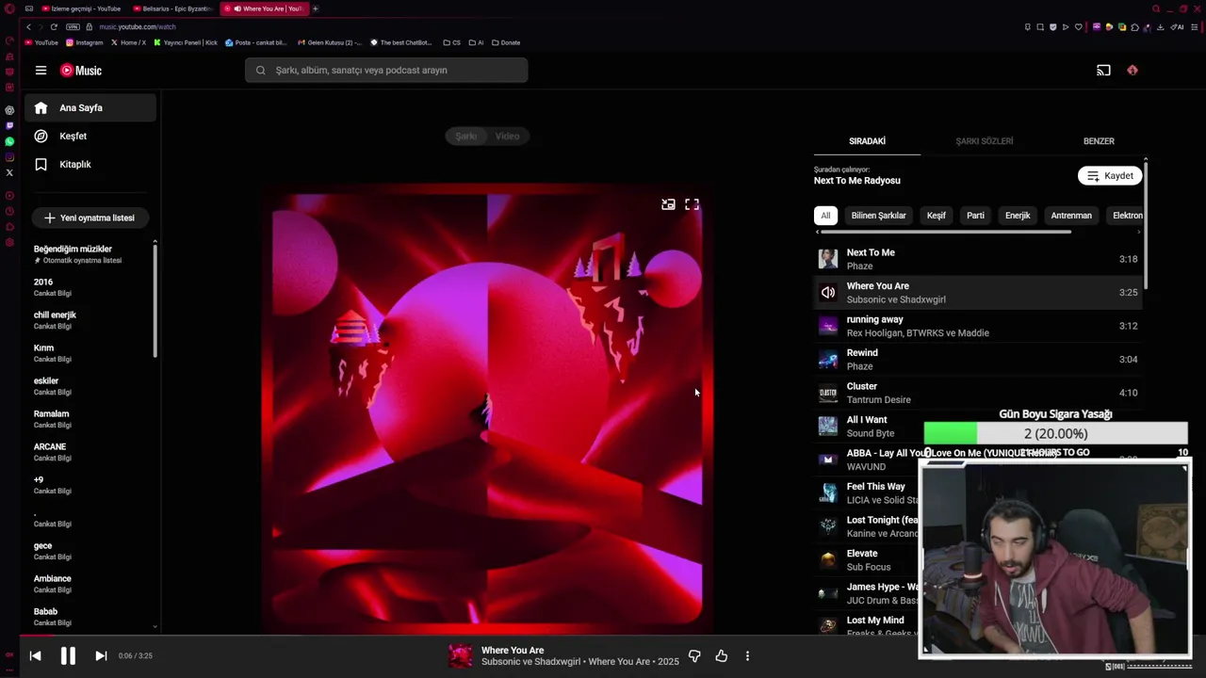Open the miniplayer from album art
Viewport: 1206px width, 678px height.
(668, 204)
